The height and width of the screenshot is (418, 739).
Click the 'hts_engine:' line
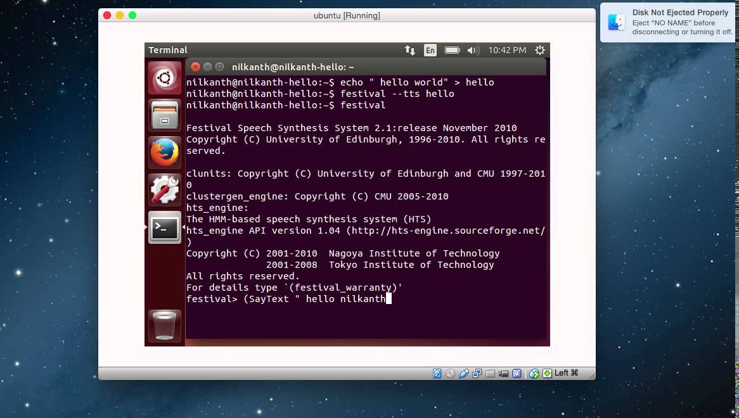pos(217,208)
